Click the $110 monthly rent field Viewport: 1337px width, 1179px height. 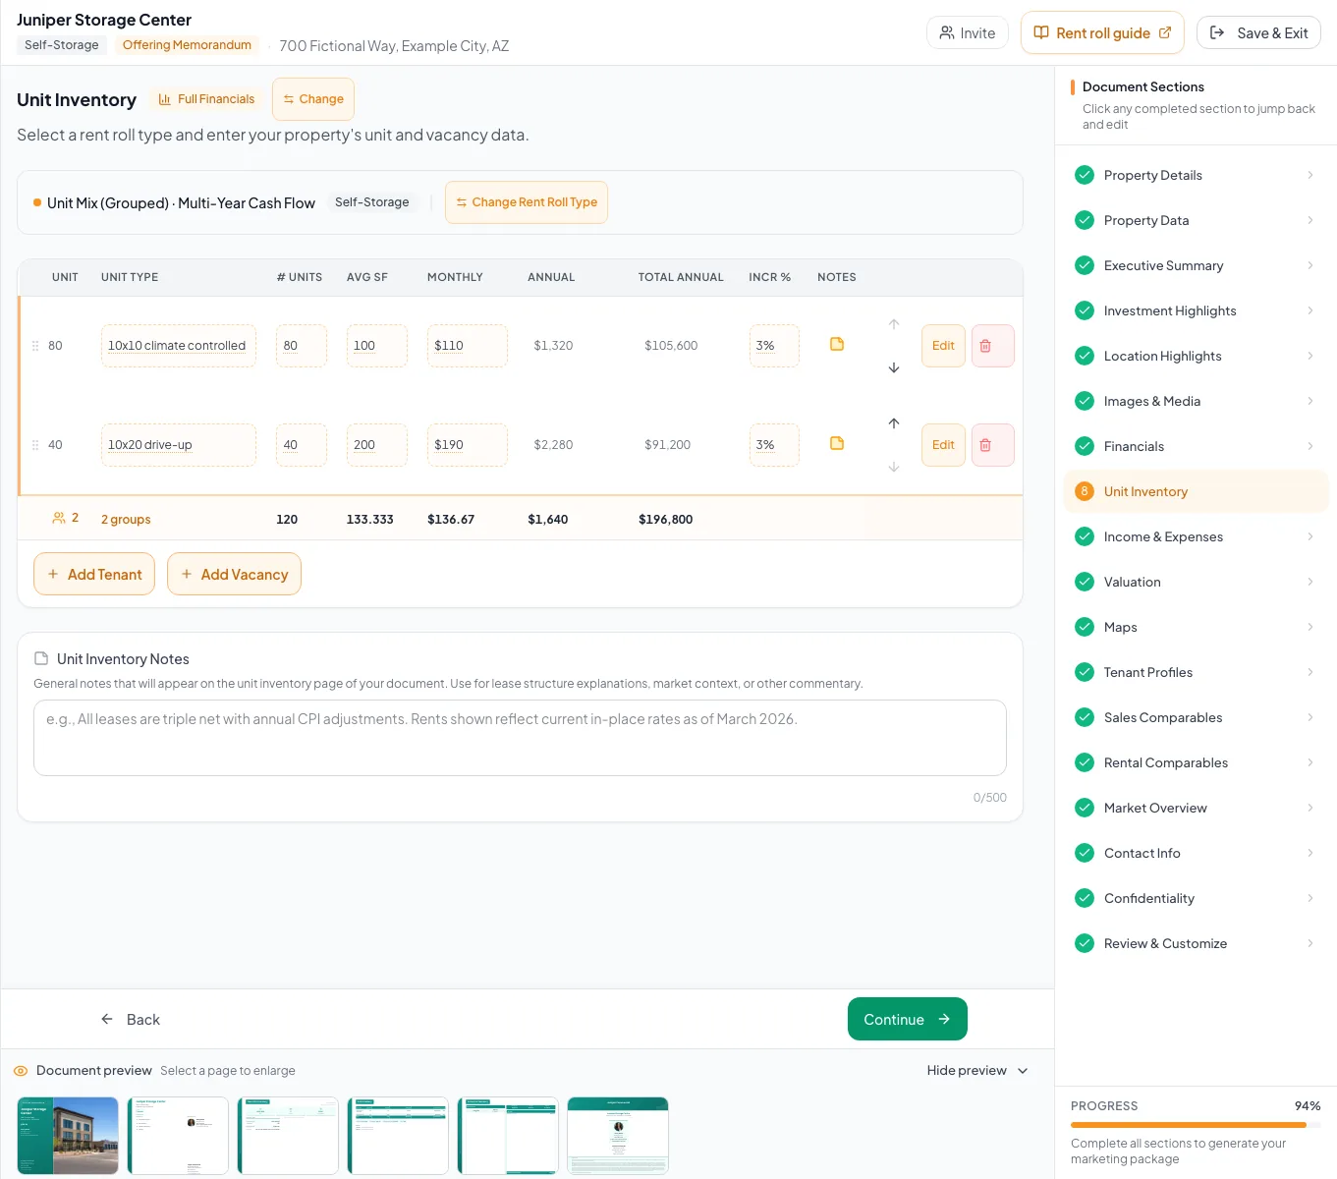468,346
